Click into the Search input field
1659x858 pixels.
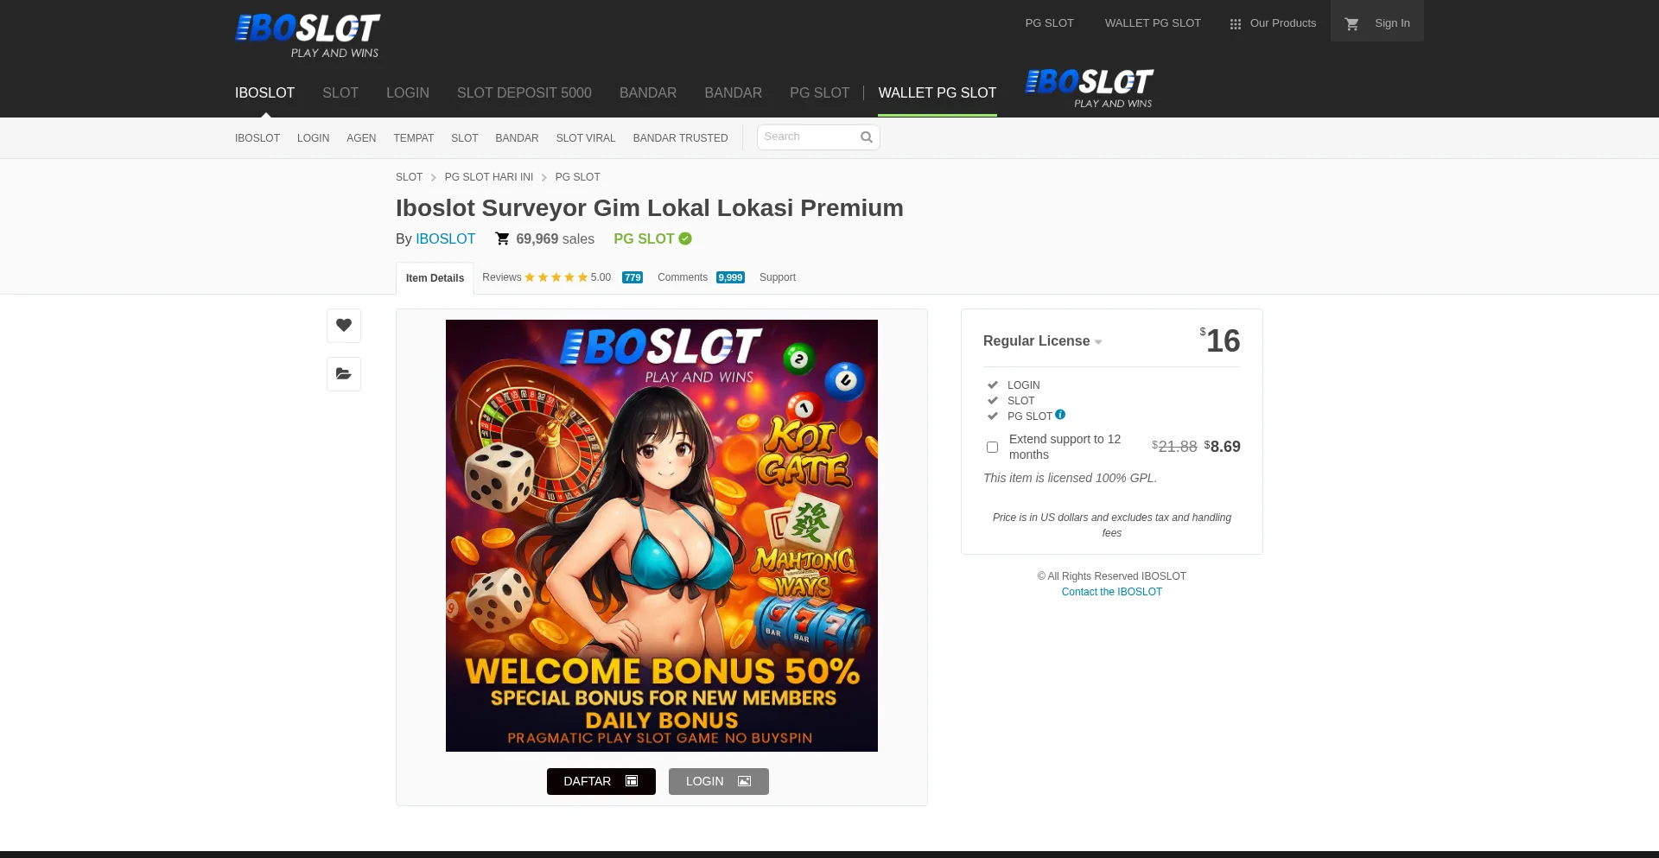pos(809,137)
